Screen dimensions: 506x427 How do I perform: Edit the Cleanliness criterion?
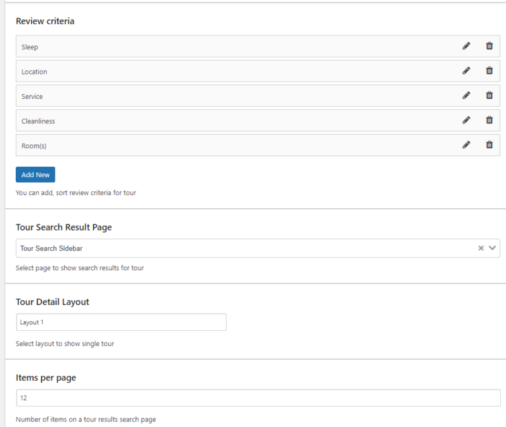point(466,121)
